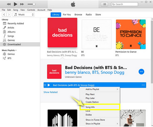Click the vertical scrollbar of the album view
153x127 pixels.
[152, 52]
